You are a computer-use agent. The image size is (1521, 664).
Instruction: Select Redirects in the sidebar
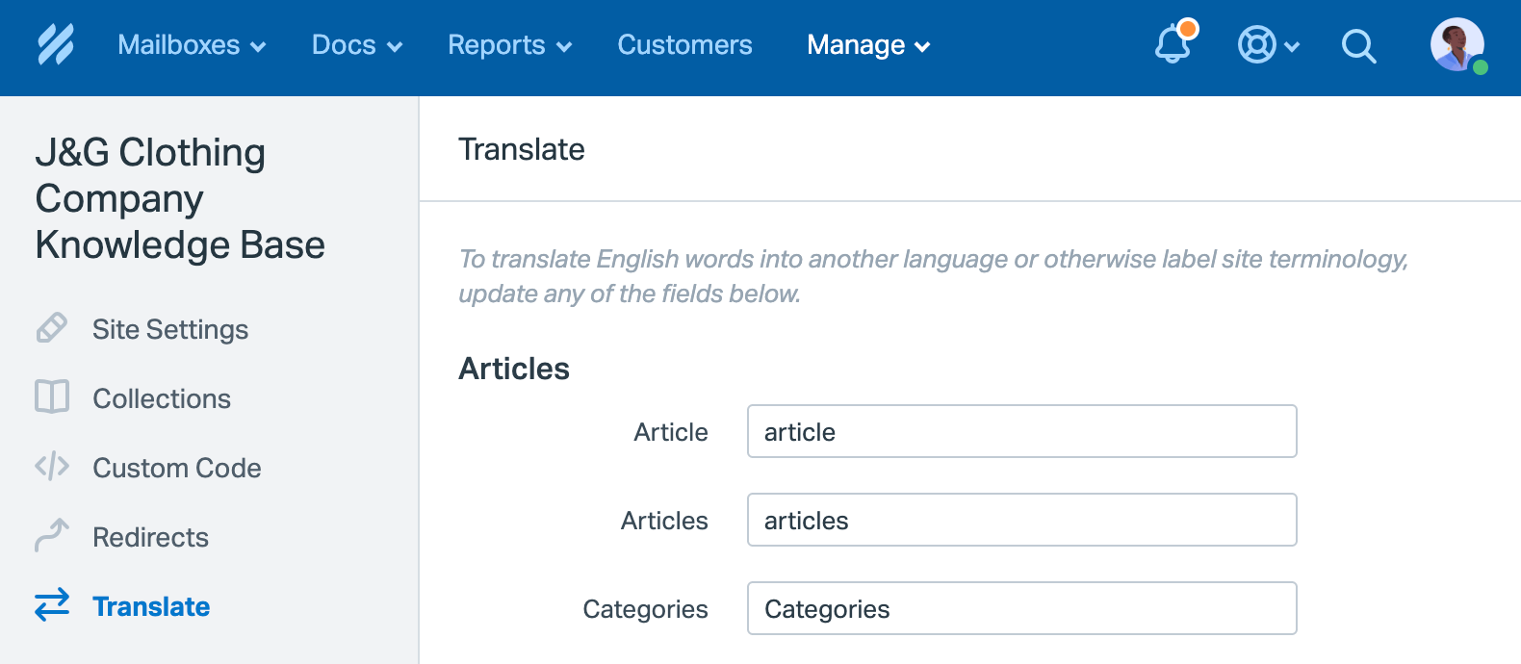point(150,537)
